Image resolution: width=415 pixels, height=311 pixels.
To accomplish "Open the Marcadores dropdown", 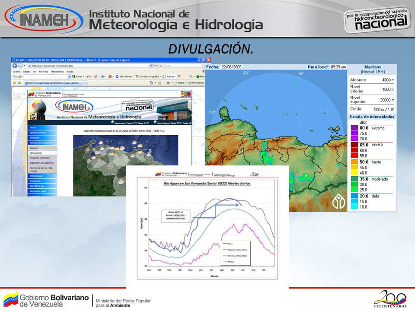I will 132,76.
